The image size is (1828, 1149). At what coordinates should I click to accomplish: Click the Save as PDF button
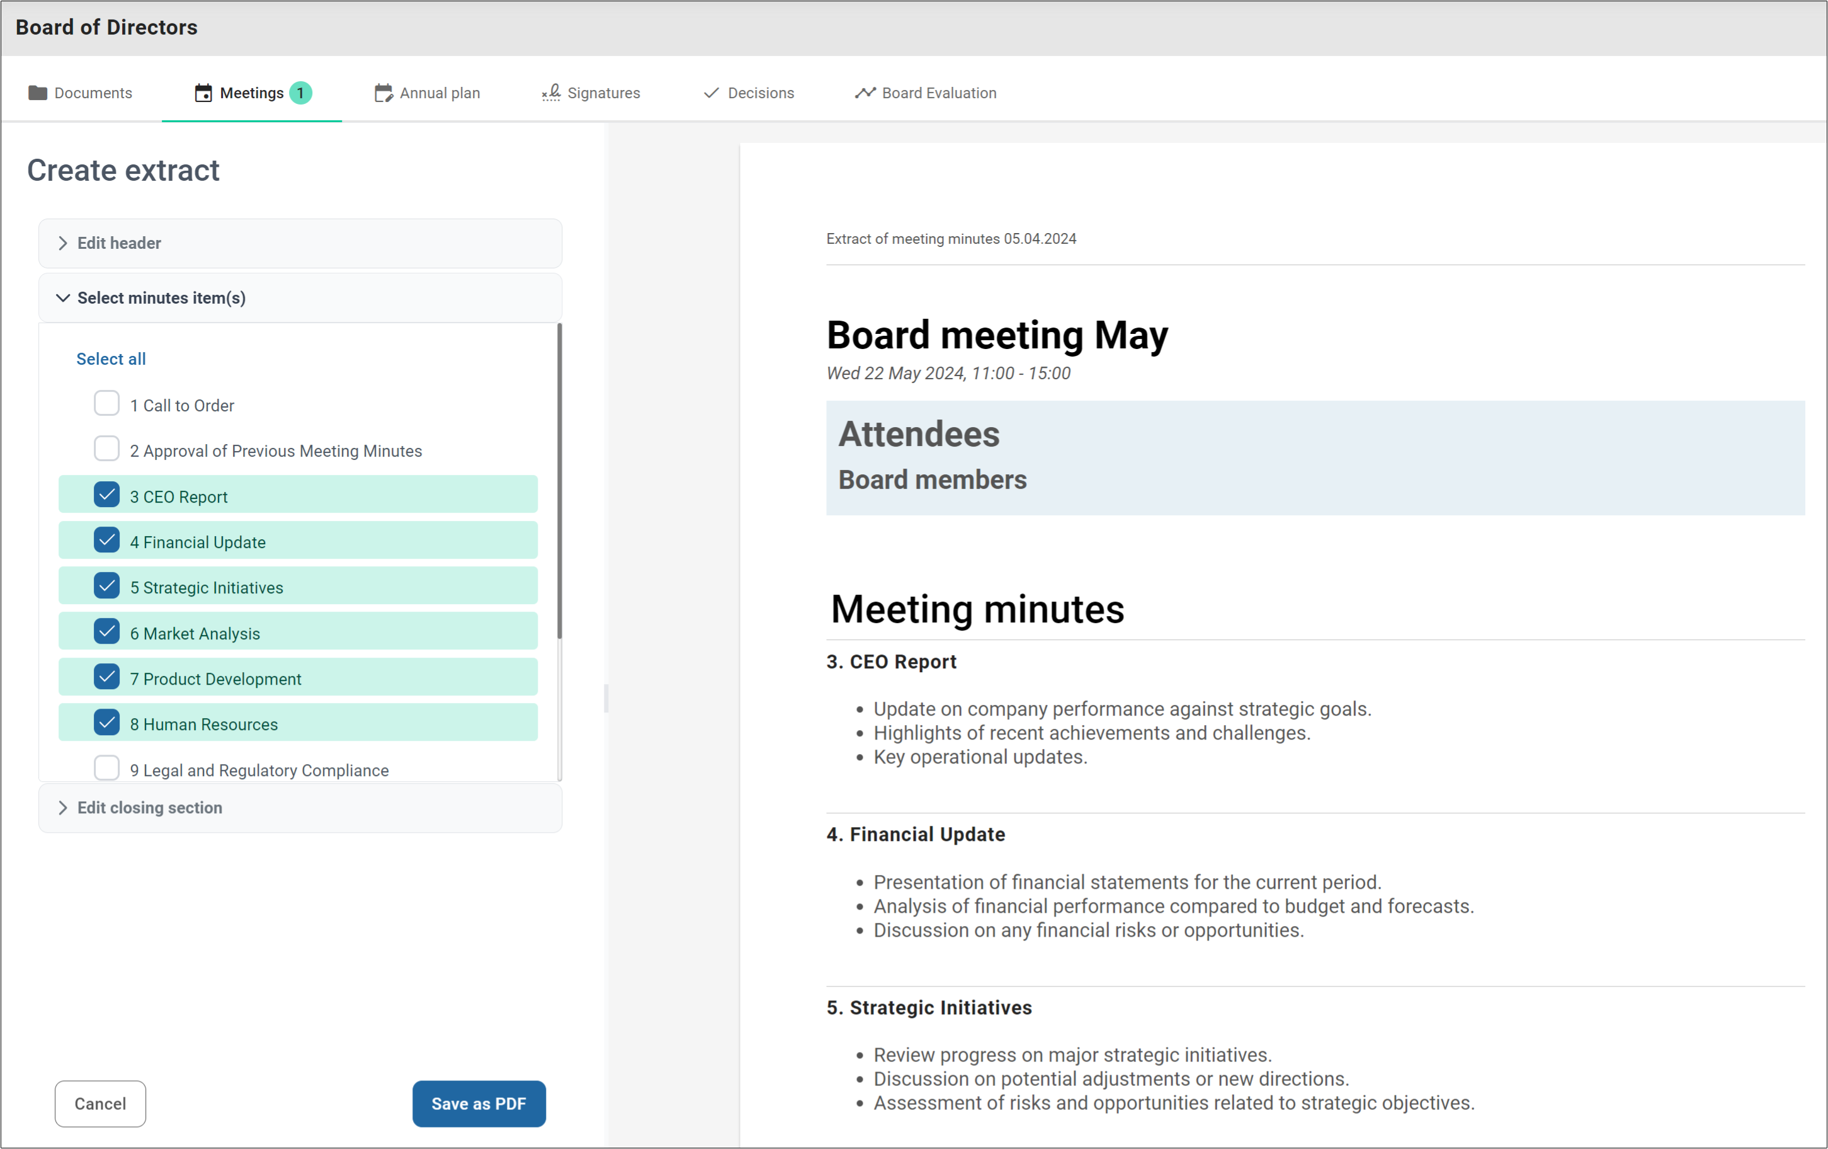[x=479, y=1104]
